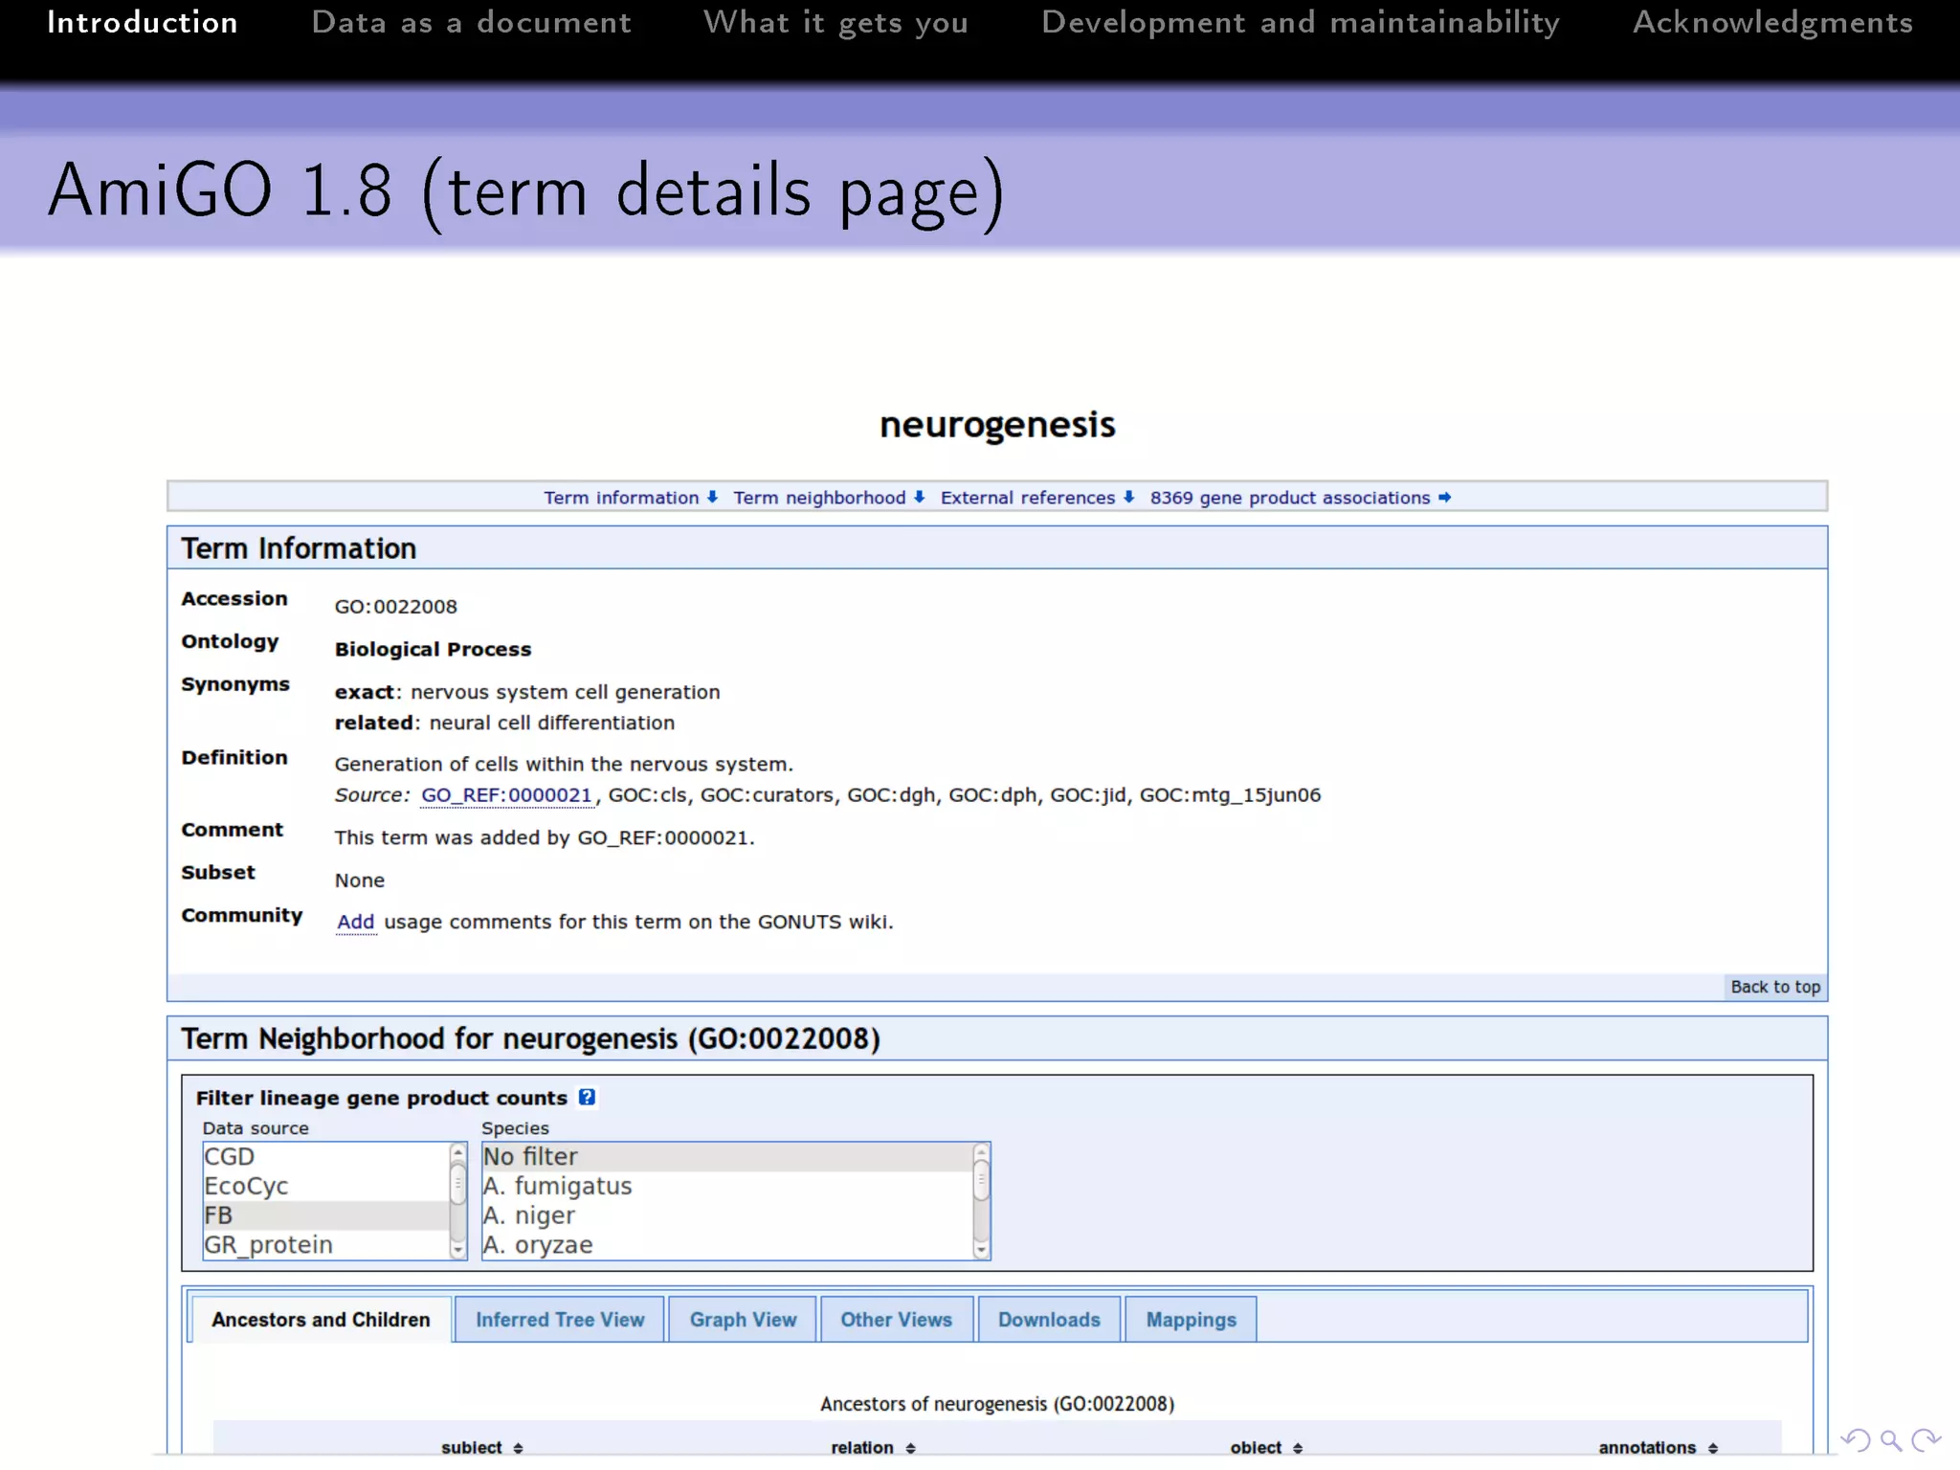Click Biological Process ontology value

click(x=433, y=649)
